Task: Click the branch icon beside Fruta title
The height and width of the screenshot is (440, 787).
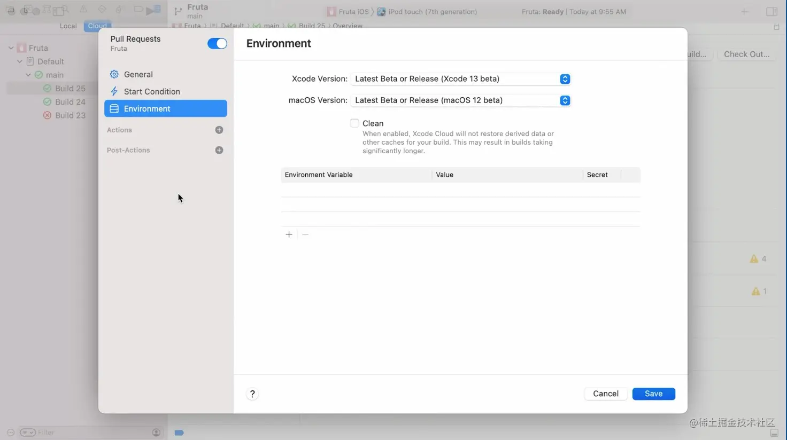Action: pos(178,11)
